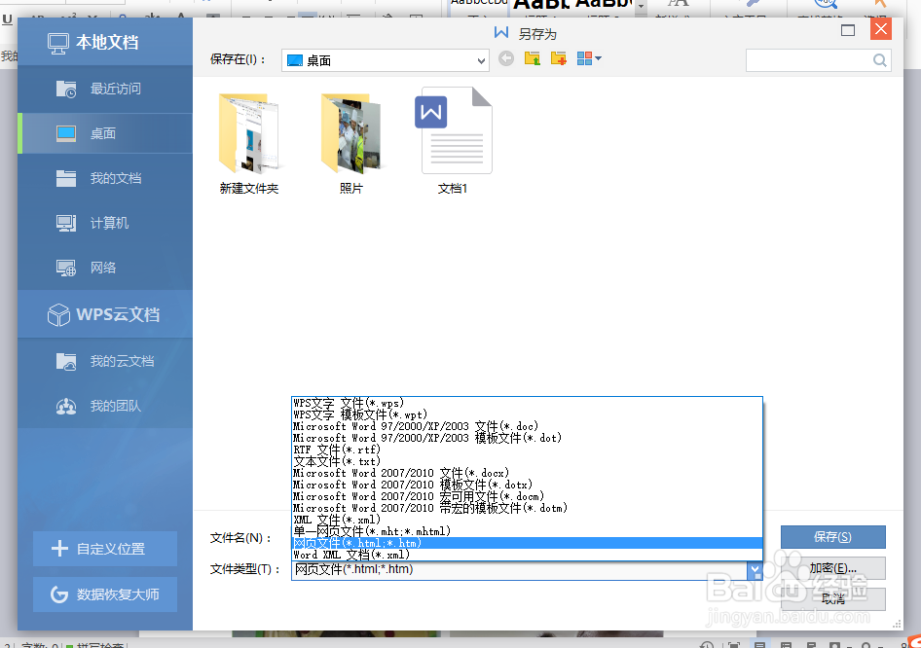Go up one folder level icon

(533, 58)
